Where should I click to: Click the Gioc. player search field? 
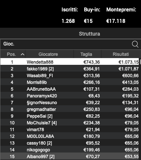click(x=66, y=44)
